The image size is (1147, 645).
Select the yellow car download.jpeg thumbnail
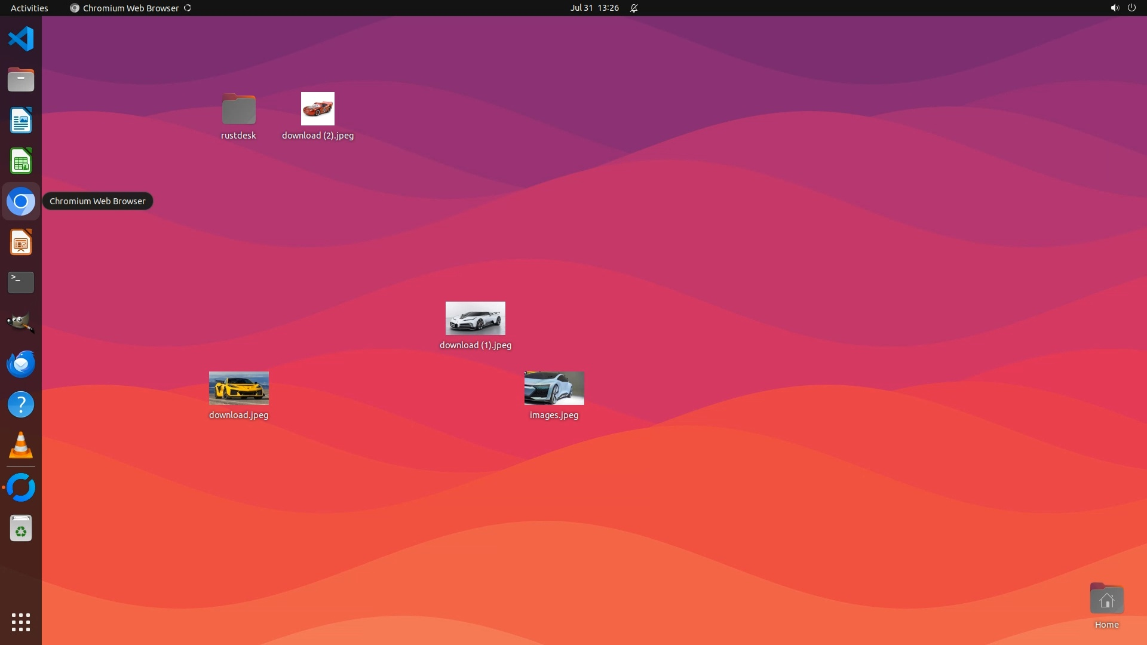tap(239, 388)
